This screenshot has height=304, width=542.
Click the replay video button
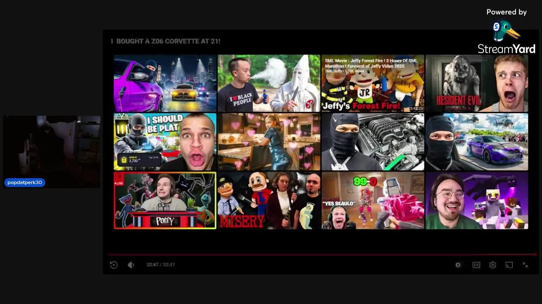tap(113, 265)
